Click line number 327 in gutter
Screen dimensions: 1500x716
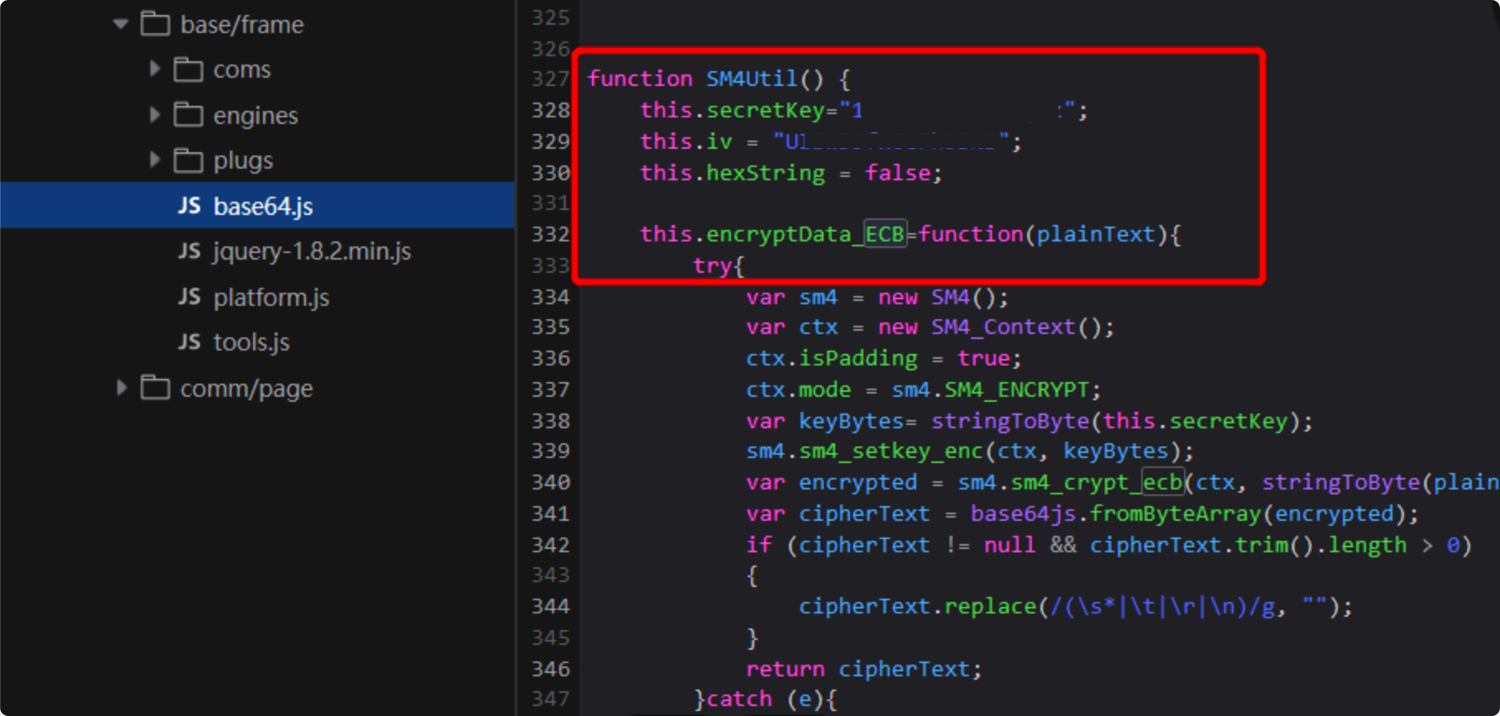(x=550, y=79)
